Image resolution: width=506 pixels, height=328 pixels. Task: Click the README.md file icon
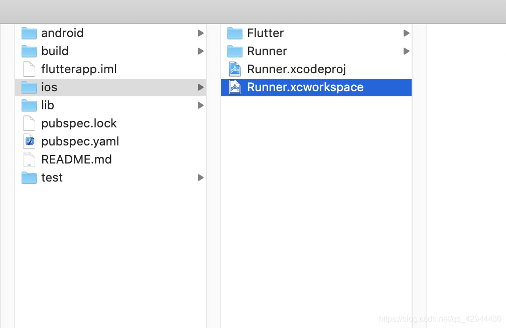coord(29,159)
